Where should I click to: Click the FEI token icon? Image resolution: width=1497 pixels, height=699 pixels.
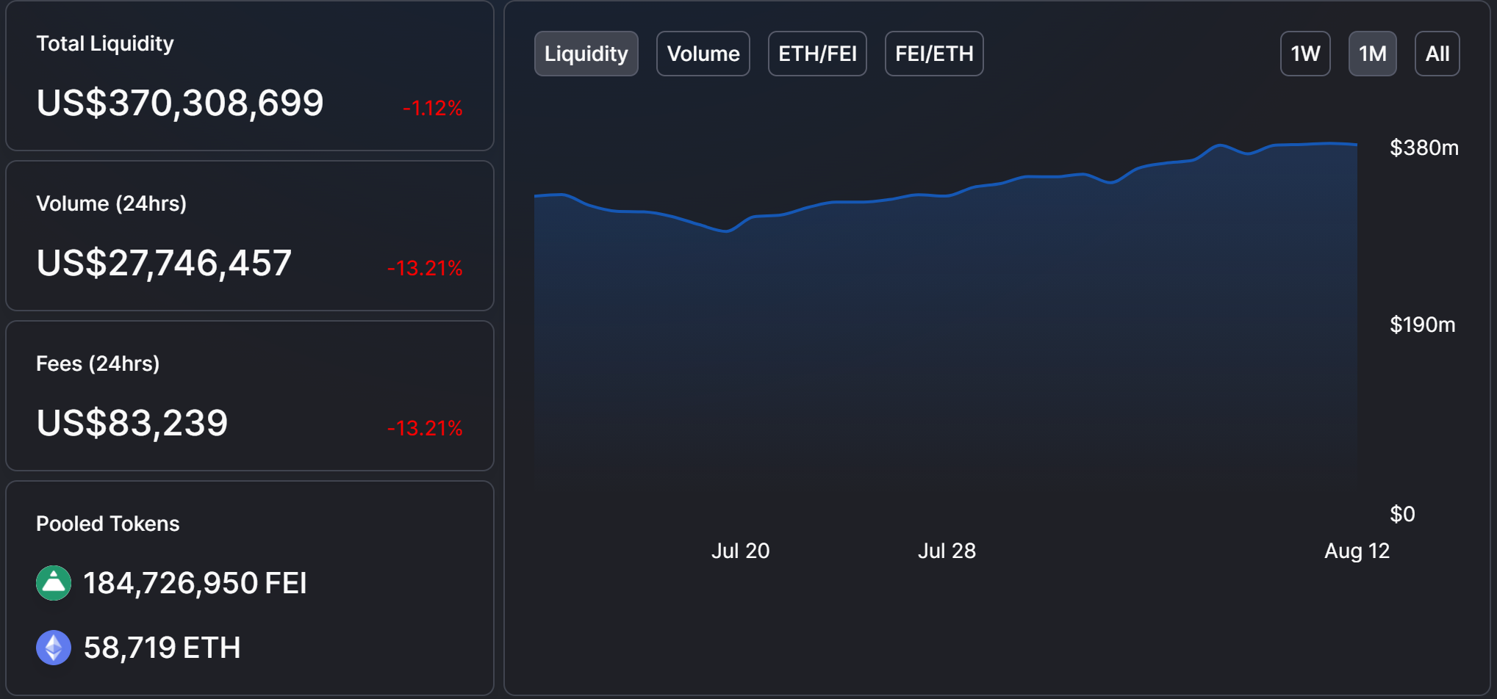[x=54, y=583]
